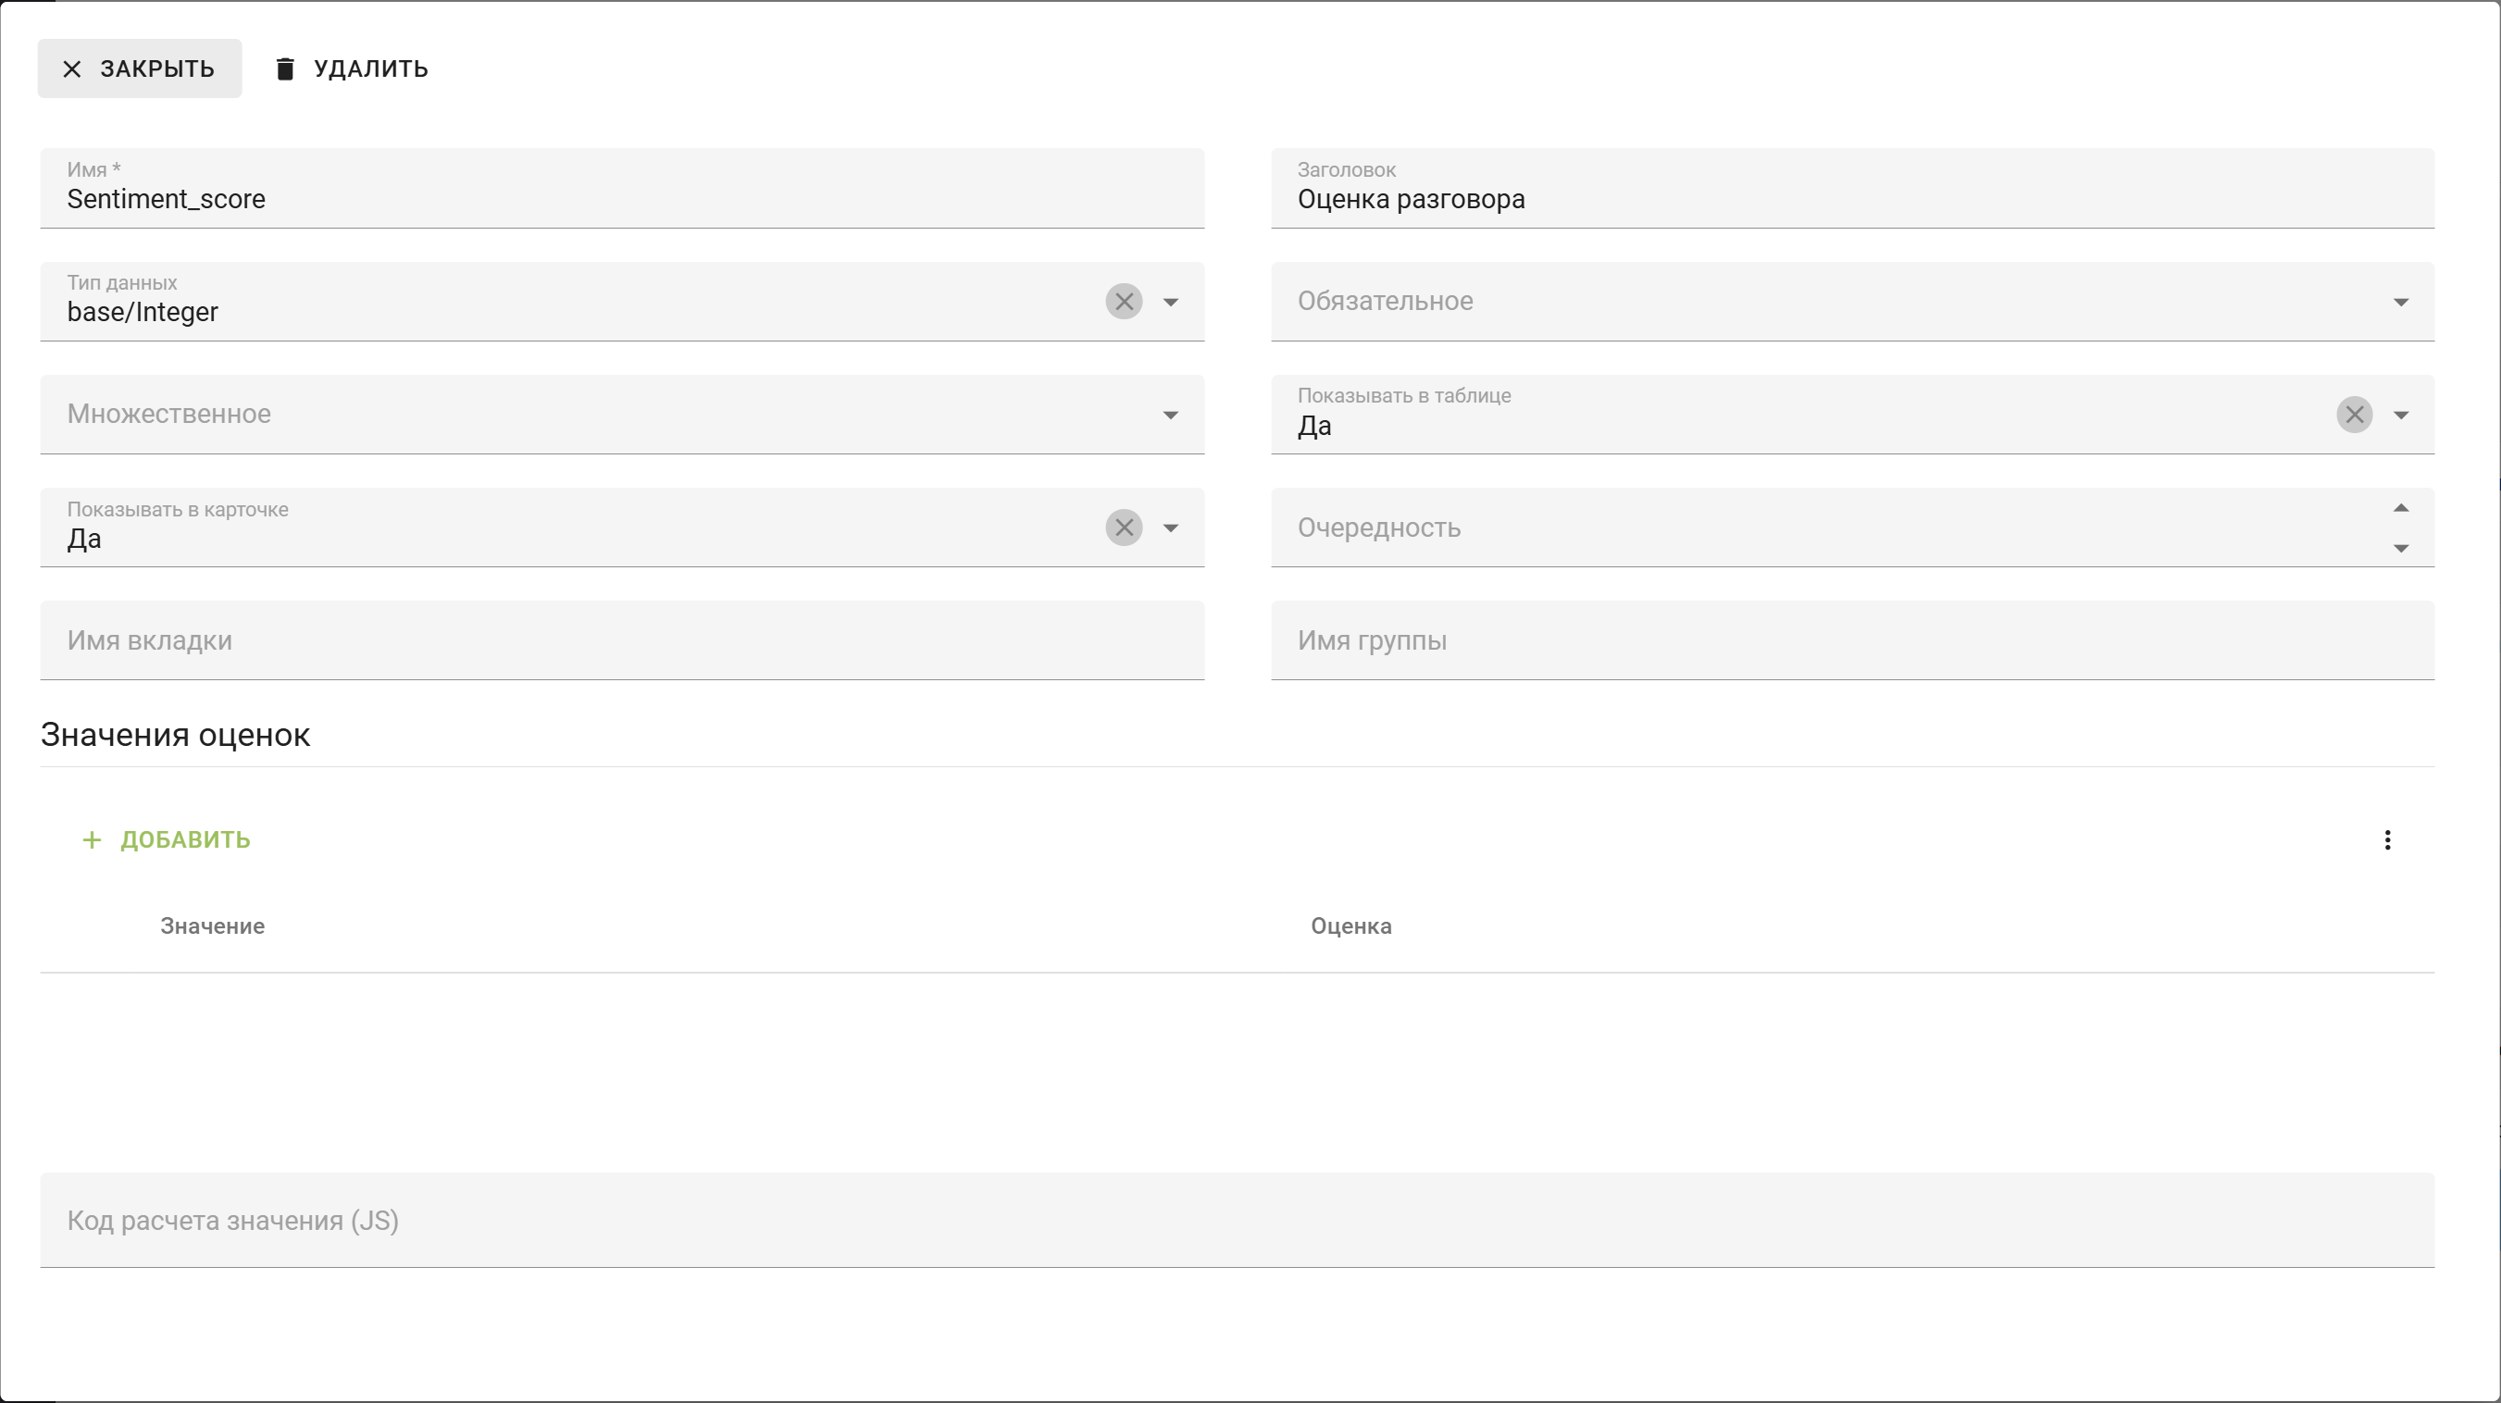2501x1403 pixels.
Task: Click the Закрыть button
Action: point(140,68)
